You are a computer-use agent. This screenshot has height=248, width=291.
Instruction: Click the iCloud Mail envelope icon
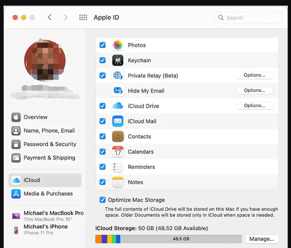pos(118,121)
